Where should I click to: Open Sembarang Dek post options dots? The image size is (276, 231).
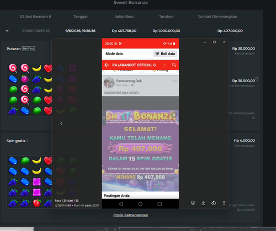pos(174,81)
